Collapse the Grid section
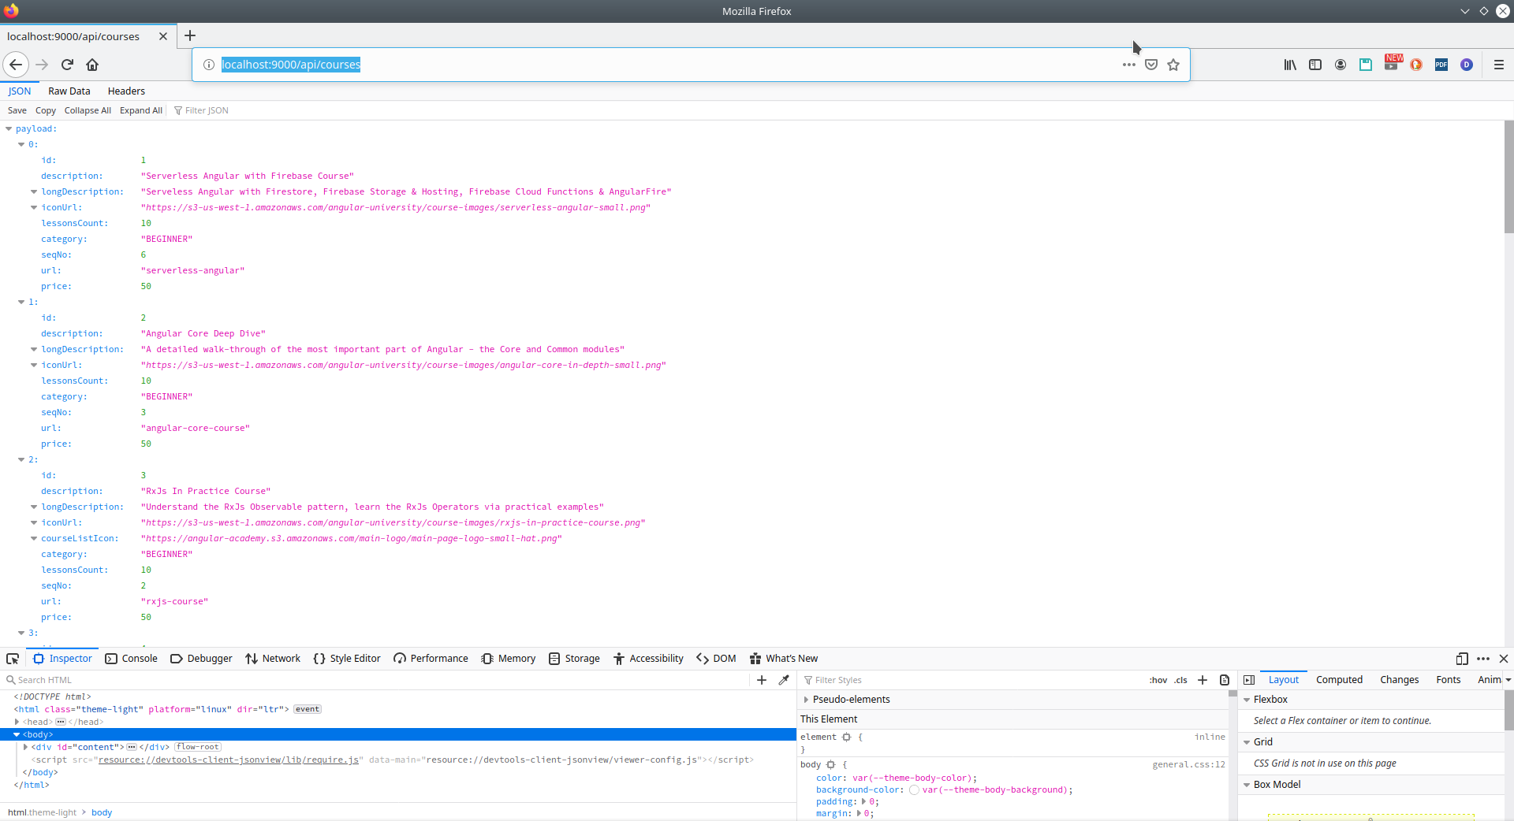Viewport: 1514px width, 821px height. (1247, 742)
